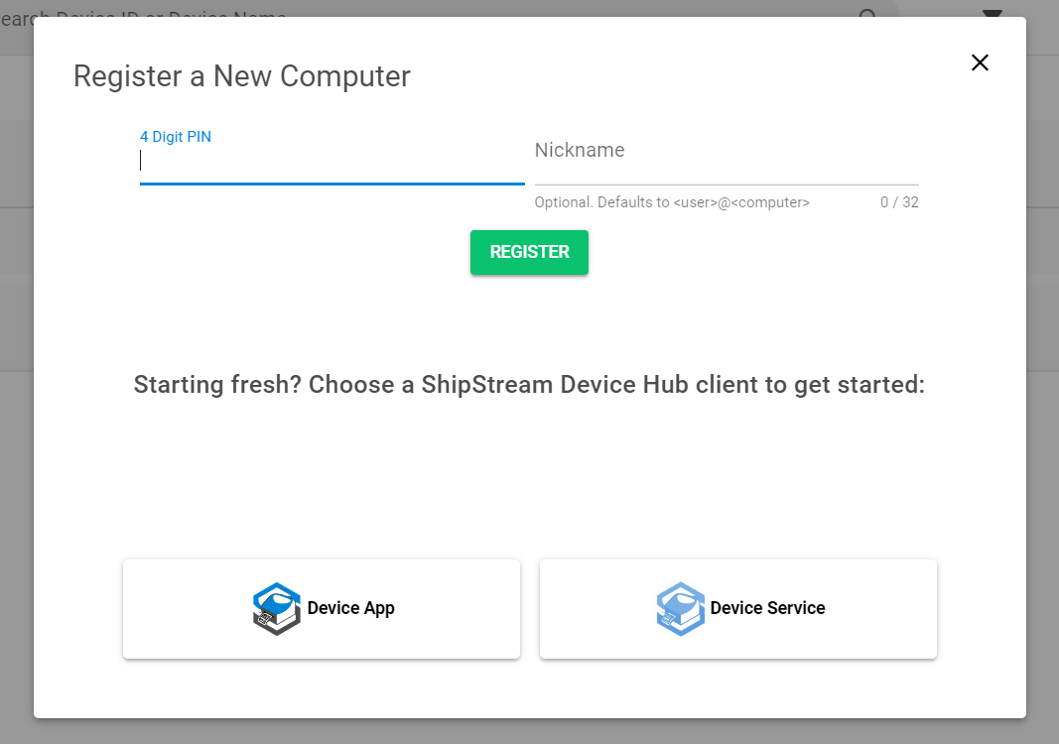Select the "Device Service" label text
1059x744 pixels.
767,608
